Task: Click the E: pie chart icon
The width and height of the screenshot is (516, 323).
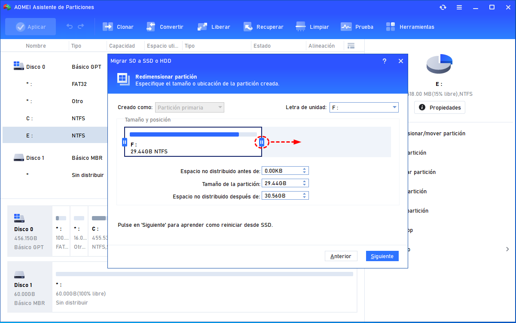Action: click(x=439, y=64)
